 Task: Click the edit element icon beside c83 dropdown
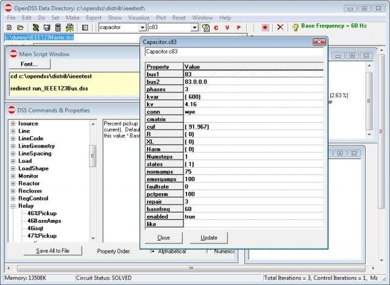click(205, 28)
